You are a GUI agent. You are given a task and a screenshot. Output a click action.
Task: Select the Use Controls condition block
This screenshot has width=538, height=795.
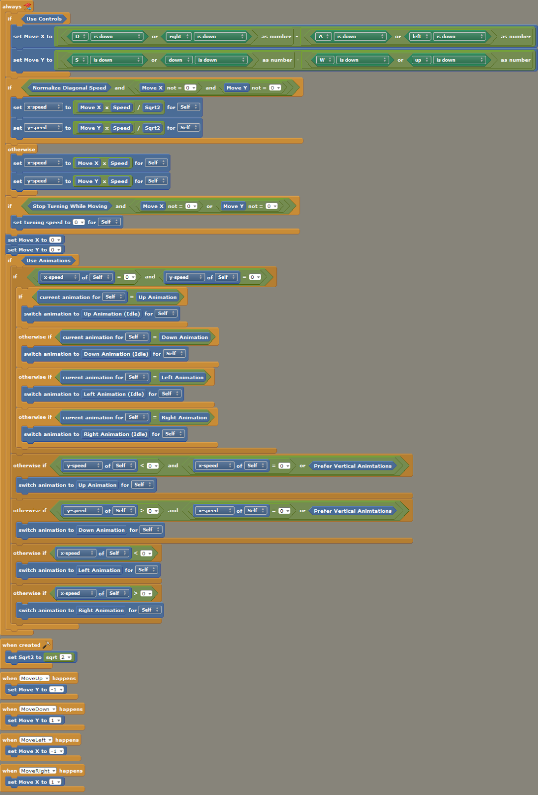point(44,19)
